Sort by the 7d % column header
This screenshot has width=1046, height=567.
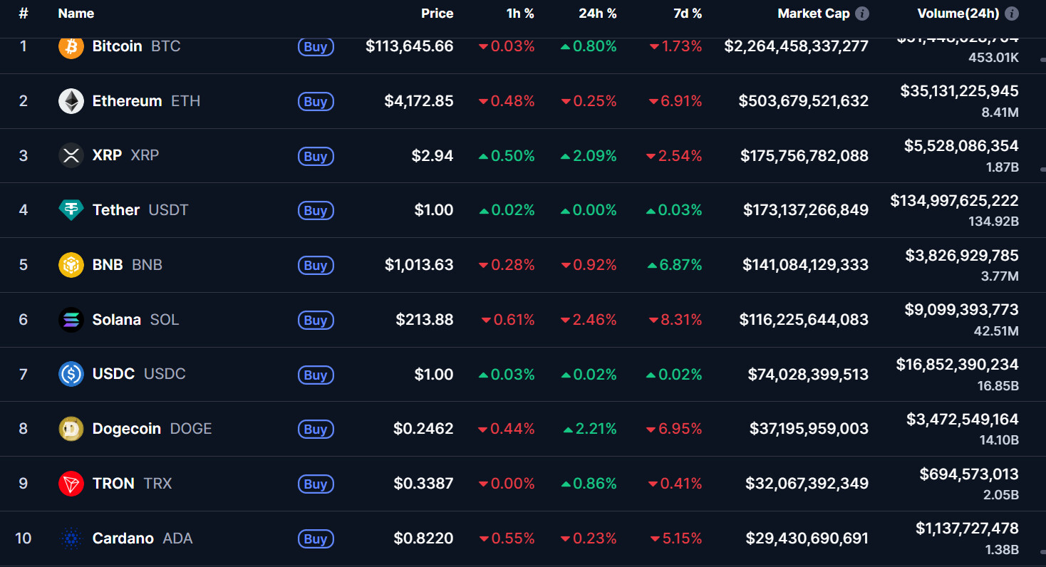click(x=686, y=14)
